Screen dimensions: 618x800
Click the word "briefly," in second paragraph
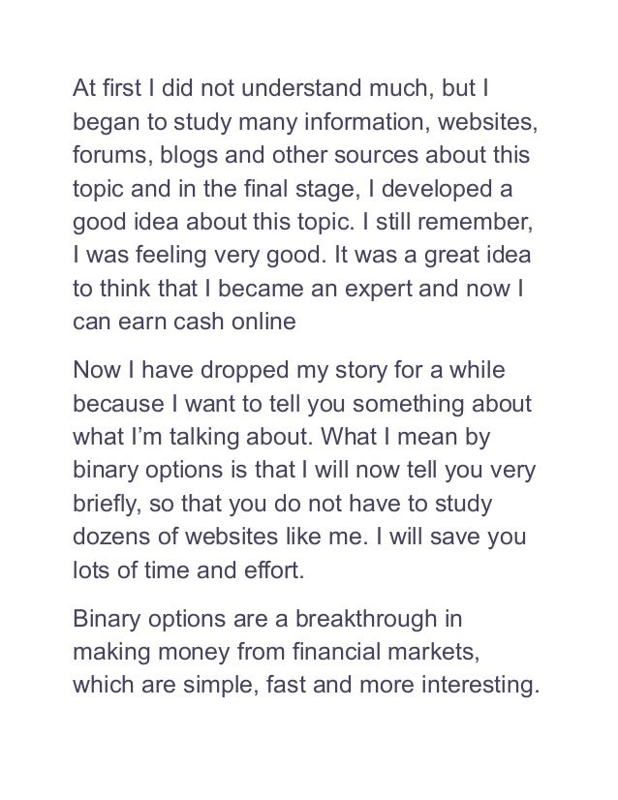(107, 505)
